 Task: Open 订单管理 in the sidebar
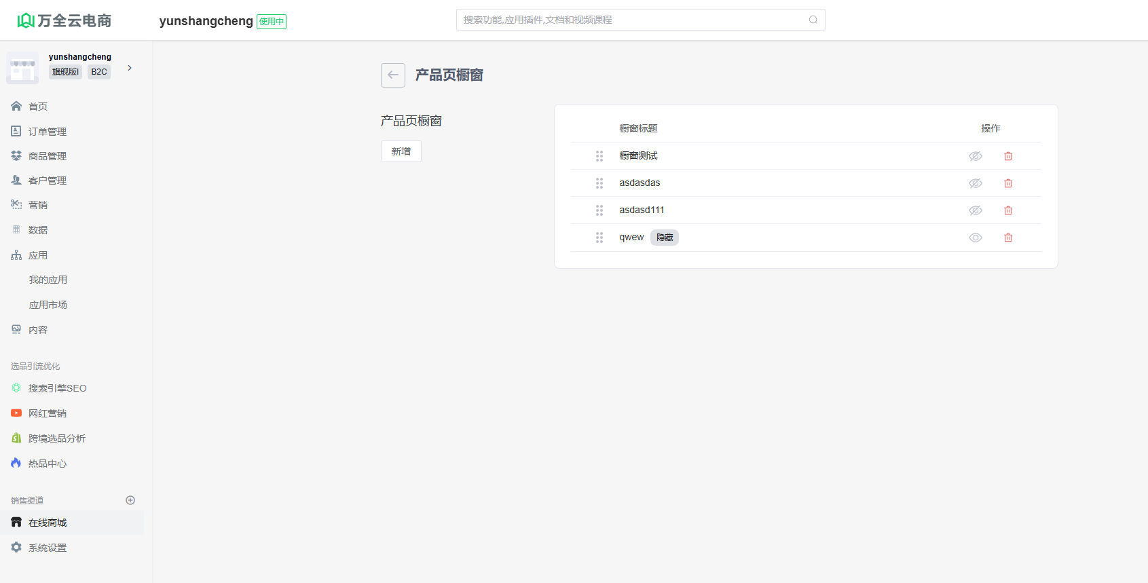[47, 132]
